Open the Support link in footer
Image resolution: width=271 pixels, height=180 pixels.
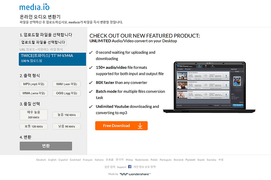click(x=122, y=167)
